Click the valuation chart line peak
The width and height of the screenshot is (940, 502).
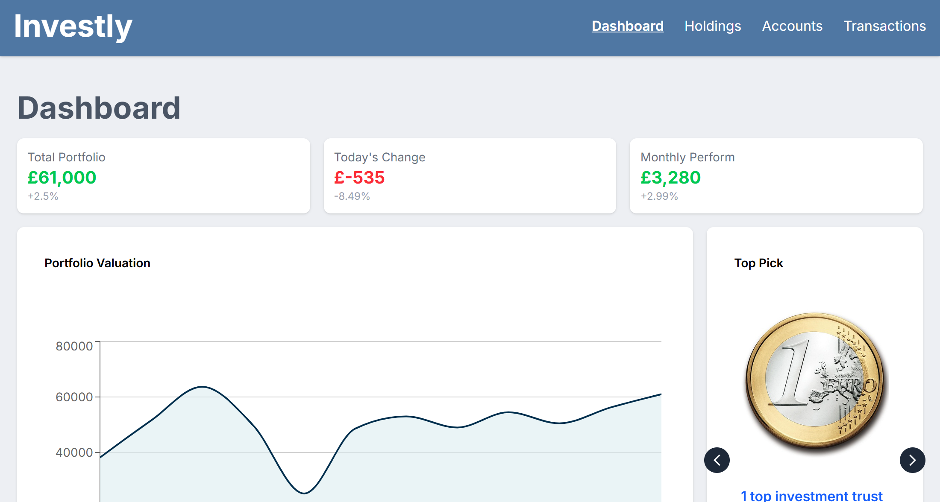202,387
